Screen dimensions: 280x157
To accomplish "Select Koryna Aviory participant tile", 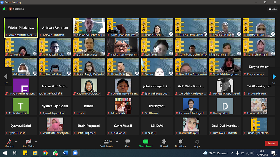I will pyautogui.click(x=259, y=67).
